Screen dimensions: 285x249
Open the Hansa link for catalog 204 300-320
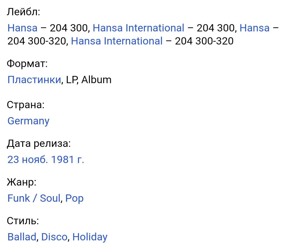[x=254, y=28]
